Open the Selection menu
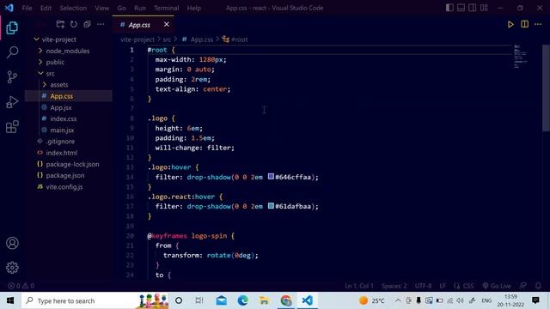Viewport: 550px width, 309px height. [73, 8]
